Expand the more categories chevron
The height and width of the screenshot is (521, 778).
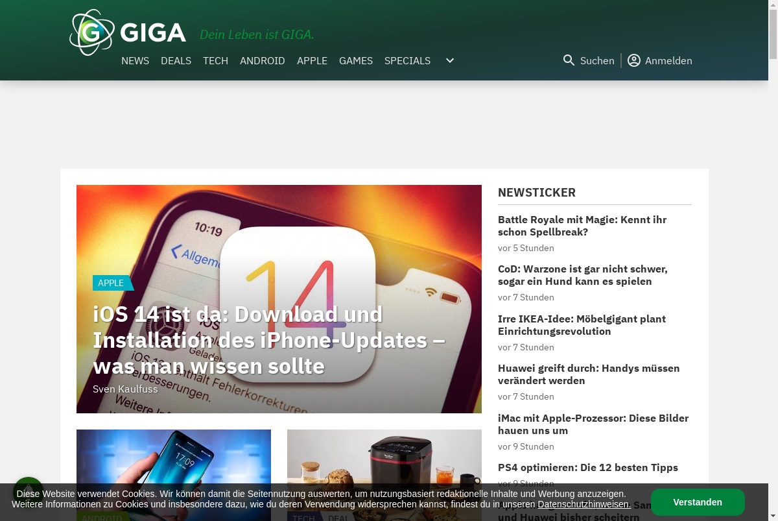pos(450,60)
